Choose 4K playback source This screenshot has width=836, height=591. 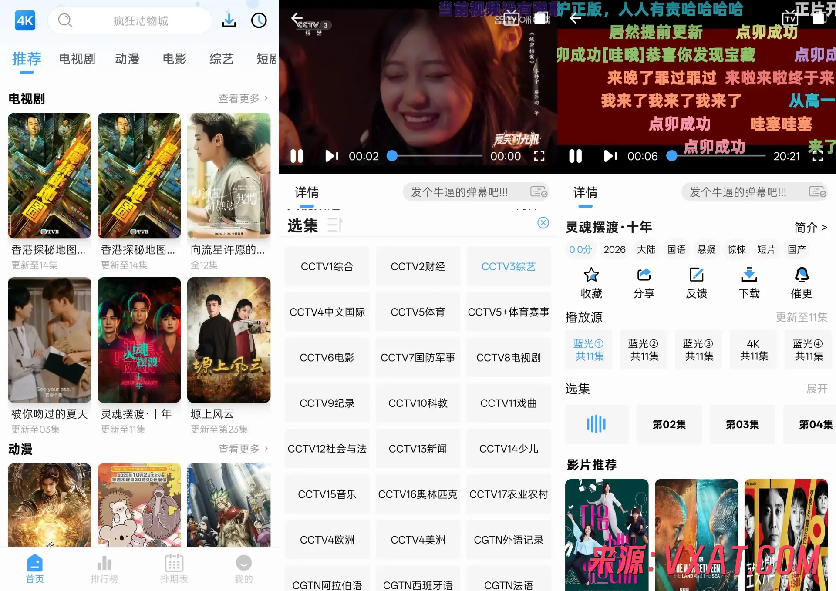point(754,350)
